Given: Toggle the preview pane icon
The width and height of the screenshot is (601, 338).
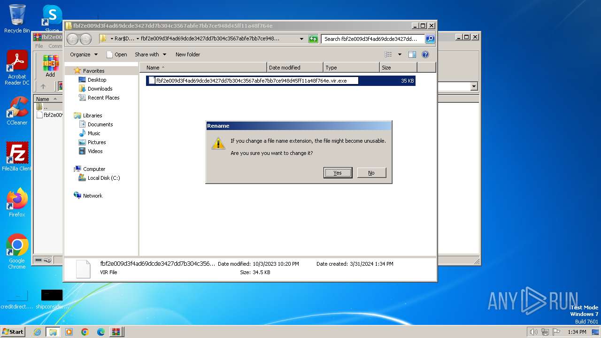Looking at the screenshot, I should pyautogui.click(x=412, y=54).
